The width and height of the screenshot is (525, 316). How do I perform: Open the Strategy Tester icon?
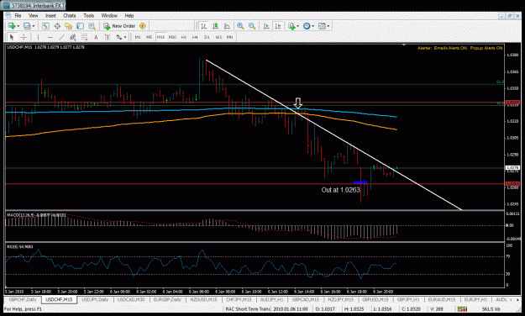click(x=92, y=26)
